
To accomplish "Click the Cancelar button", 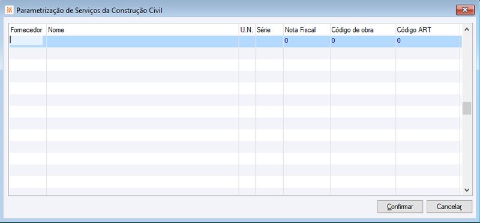I will [449, 206].
